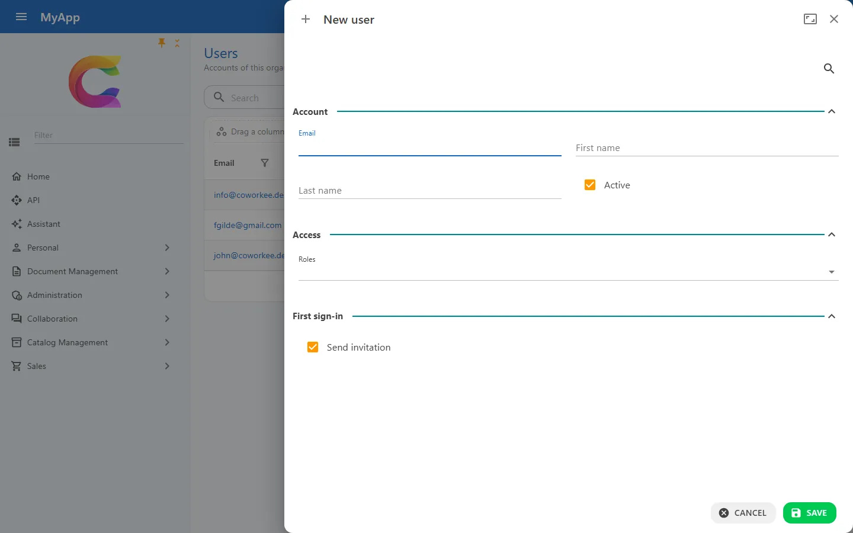Expand the Administration chevron
853x533 pixels.
click(x=167, y=295)
